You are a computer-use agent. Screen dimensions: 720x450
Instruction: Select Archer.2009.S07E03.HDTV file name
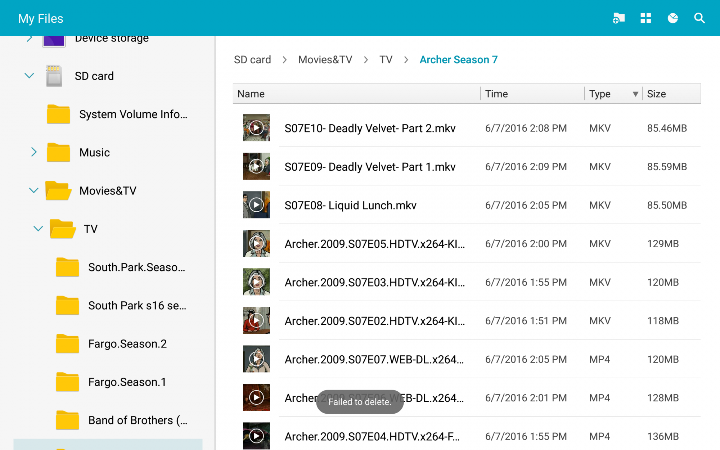(375, 282)
